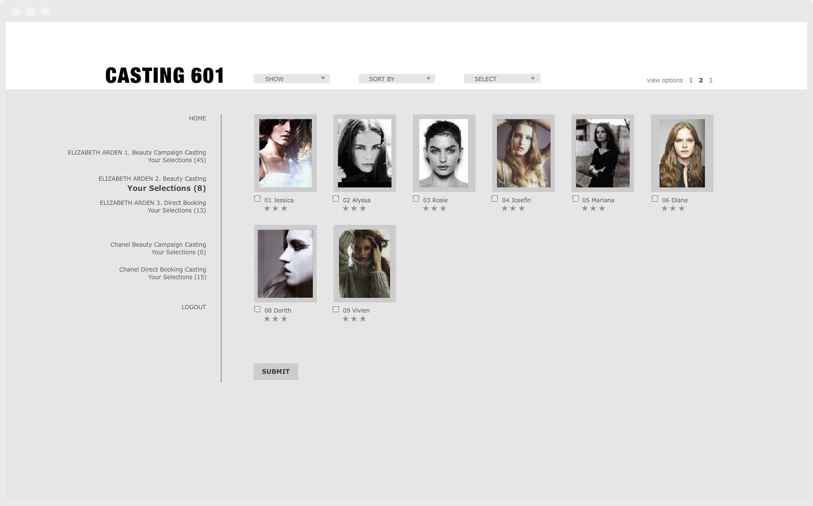
Task: Click the LOGOUT link
Action: point(194,307)
